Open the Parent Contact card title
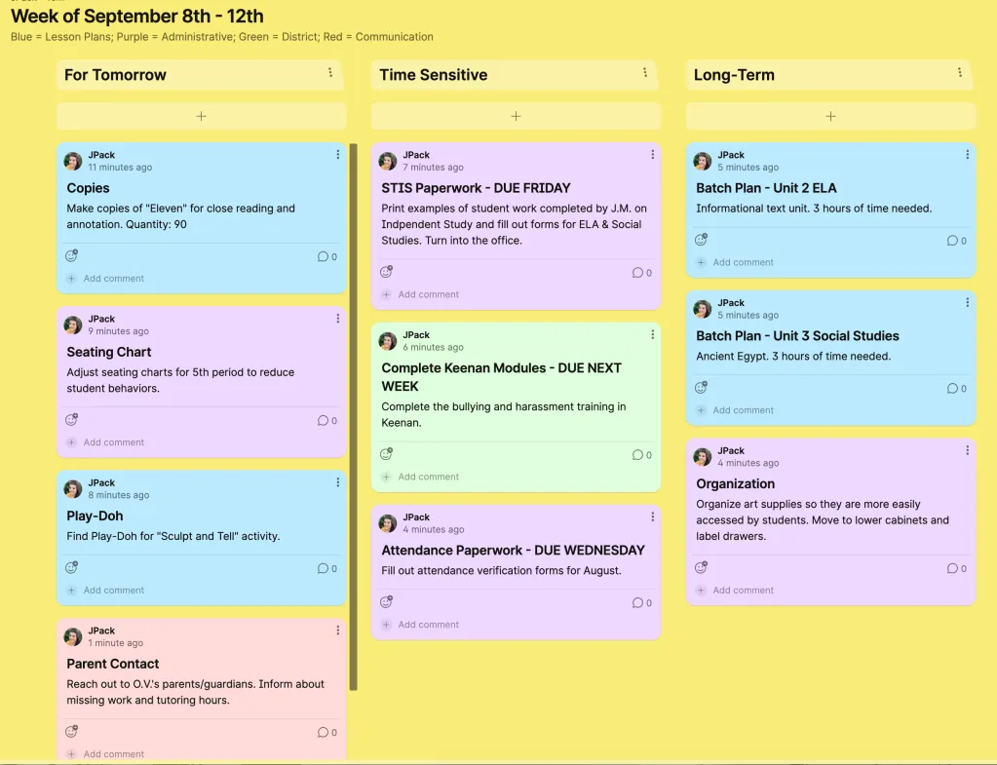The width and height of the screenshot is (997, 765). coord(112,664)
